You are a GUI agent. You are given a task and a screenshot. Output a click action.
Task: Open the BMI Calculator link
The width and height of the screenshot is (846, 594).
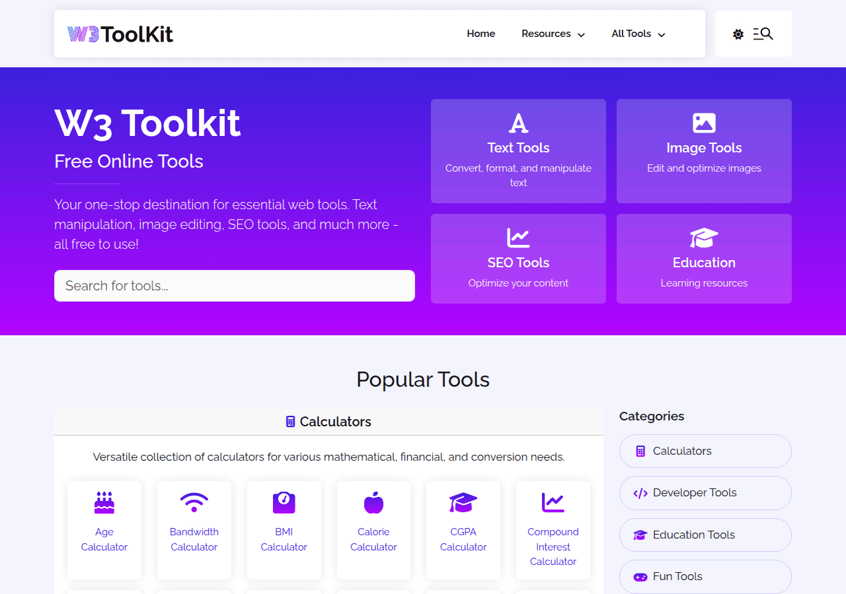point(284,539)
